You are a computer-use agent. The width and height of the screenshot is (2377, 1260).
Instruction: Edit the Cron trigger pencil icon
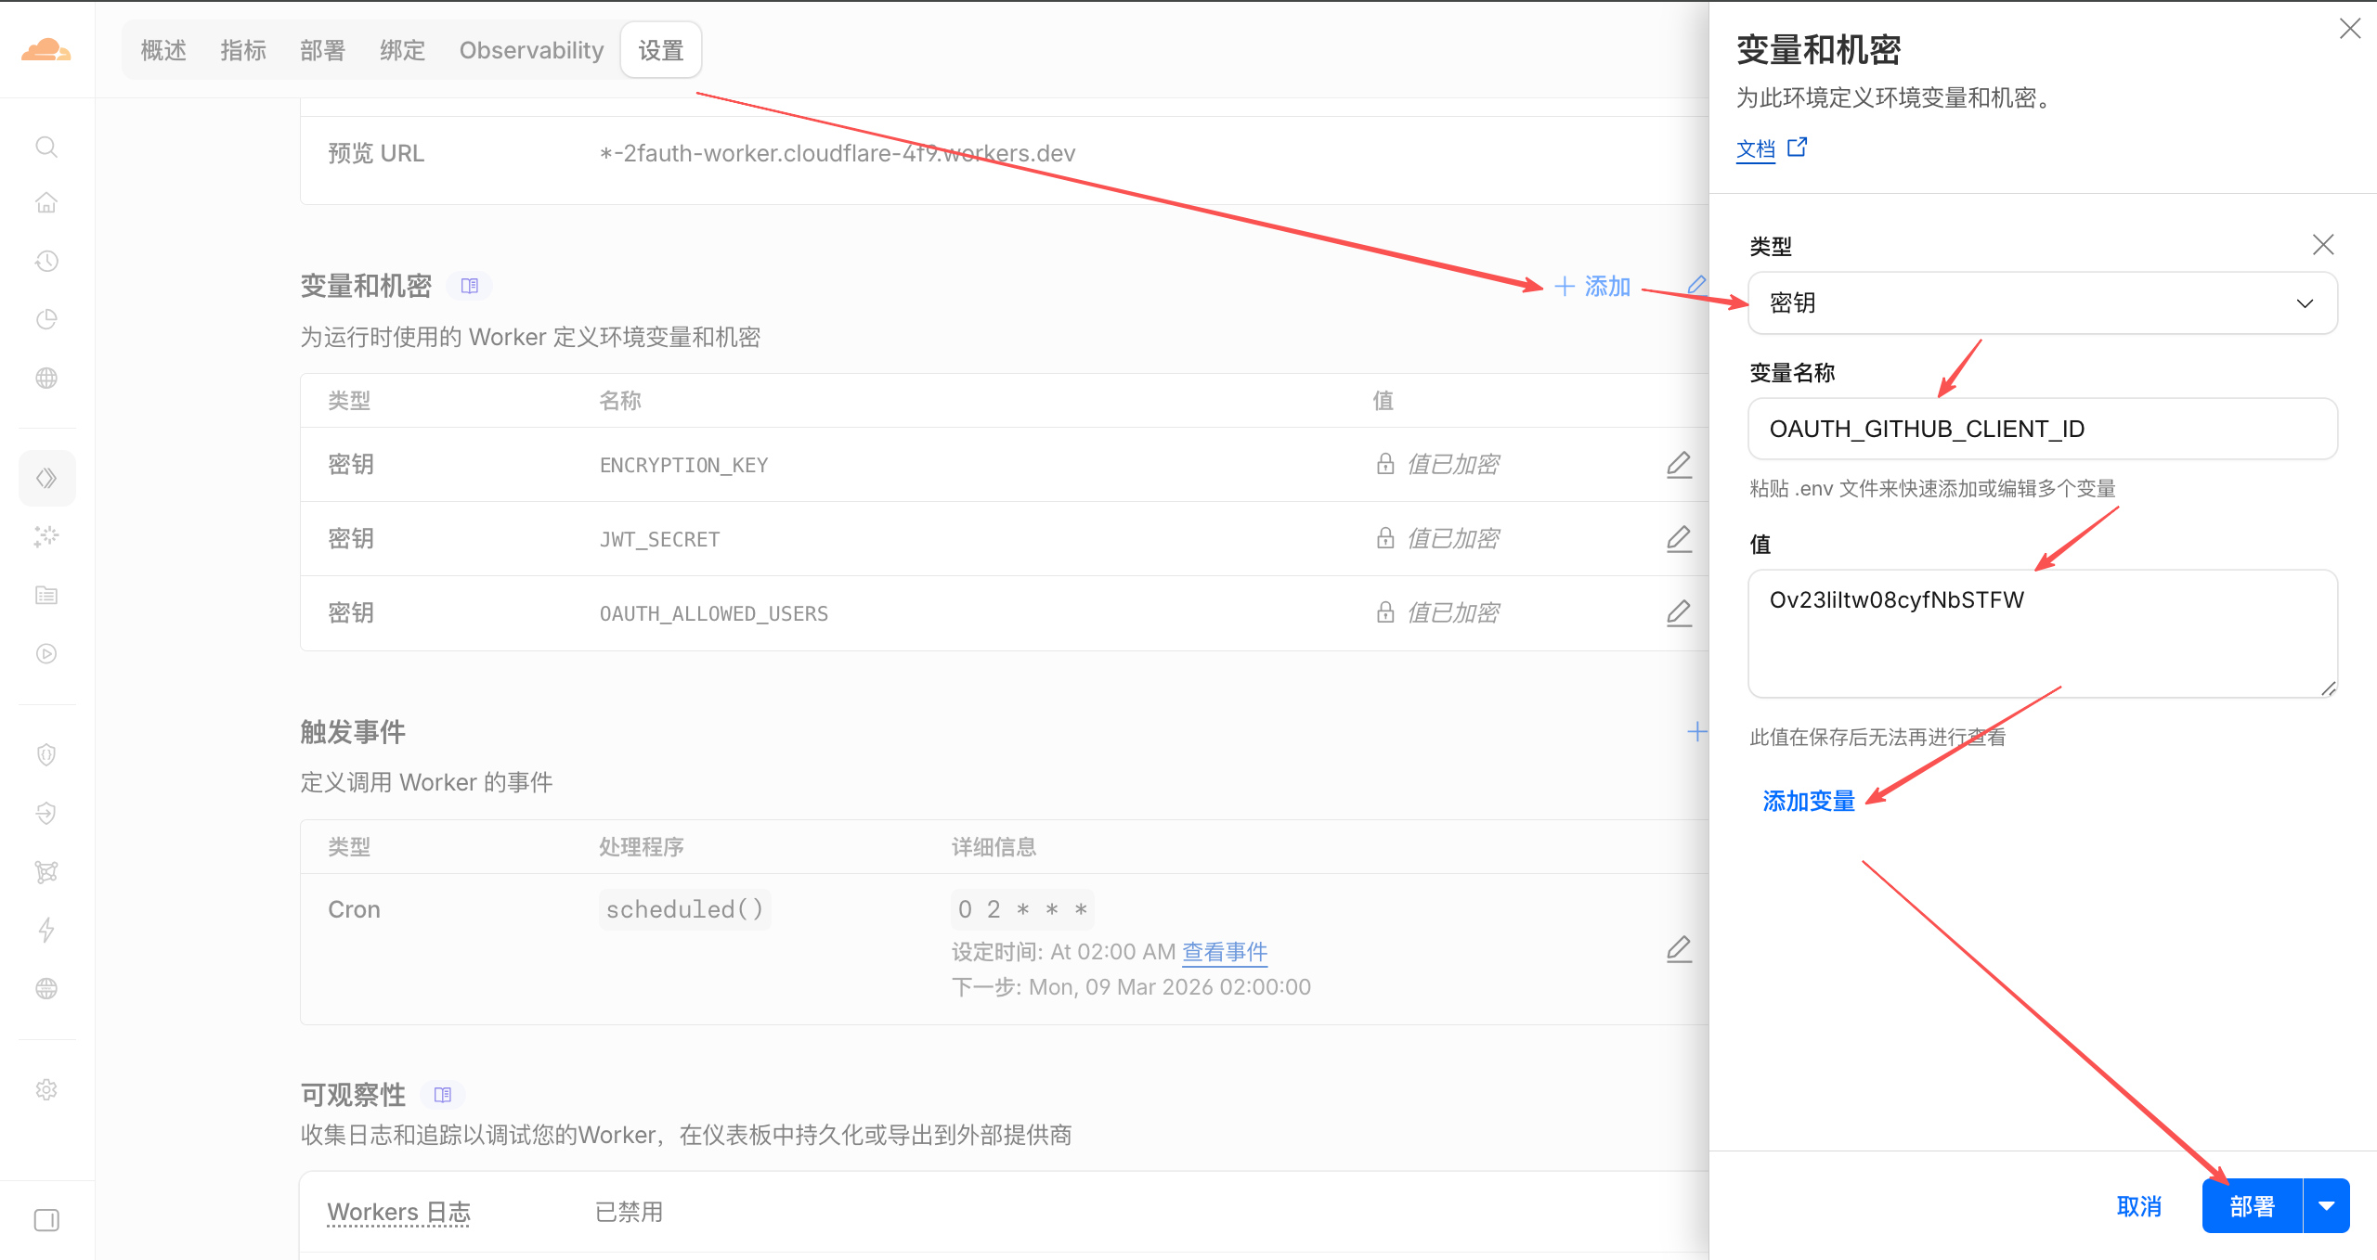(1679, 948)
